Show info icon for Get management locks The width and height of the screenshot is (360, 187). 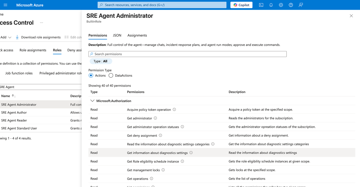click(x=163, y=170)
